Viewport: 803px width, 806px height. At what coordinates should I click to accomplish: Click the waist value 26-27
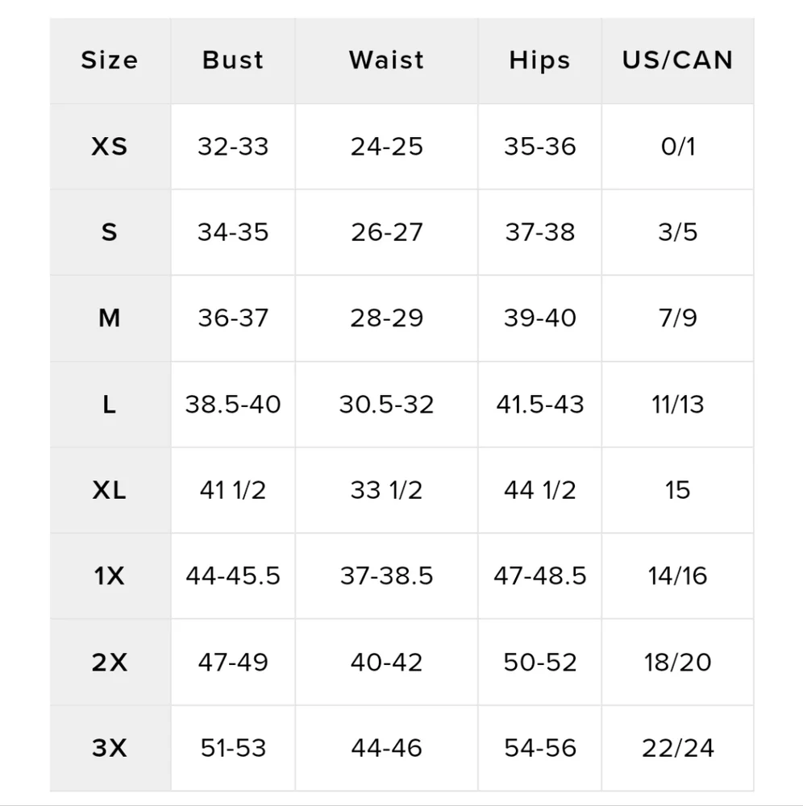click(x=386, y=232)
